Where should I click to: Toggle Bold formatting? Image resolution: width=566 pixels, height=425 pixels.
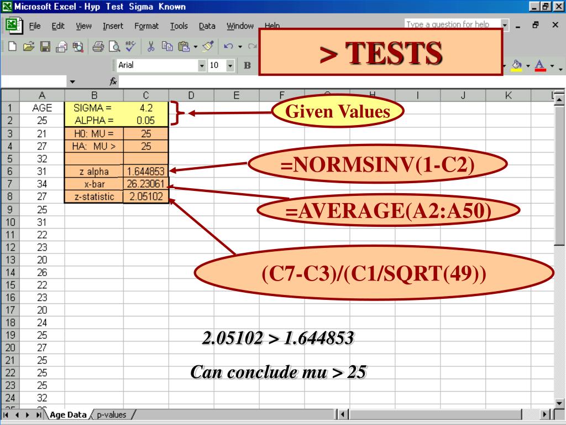(x=247, y=65)
